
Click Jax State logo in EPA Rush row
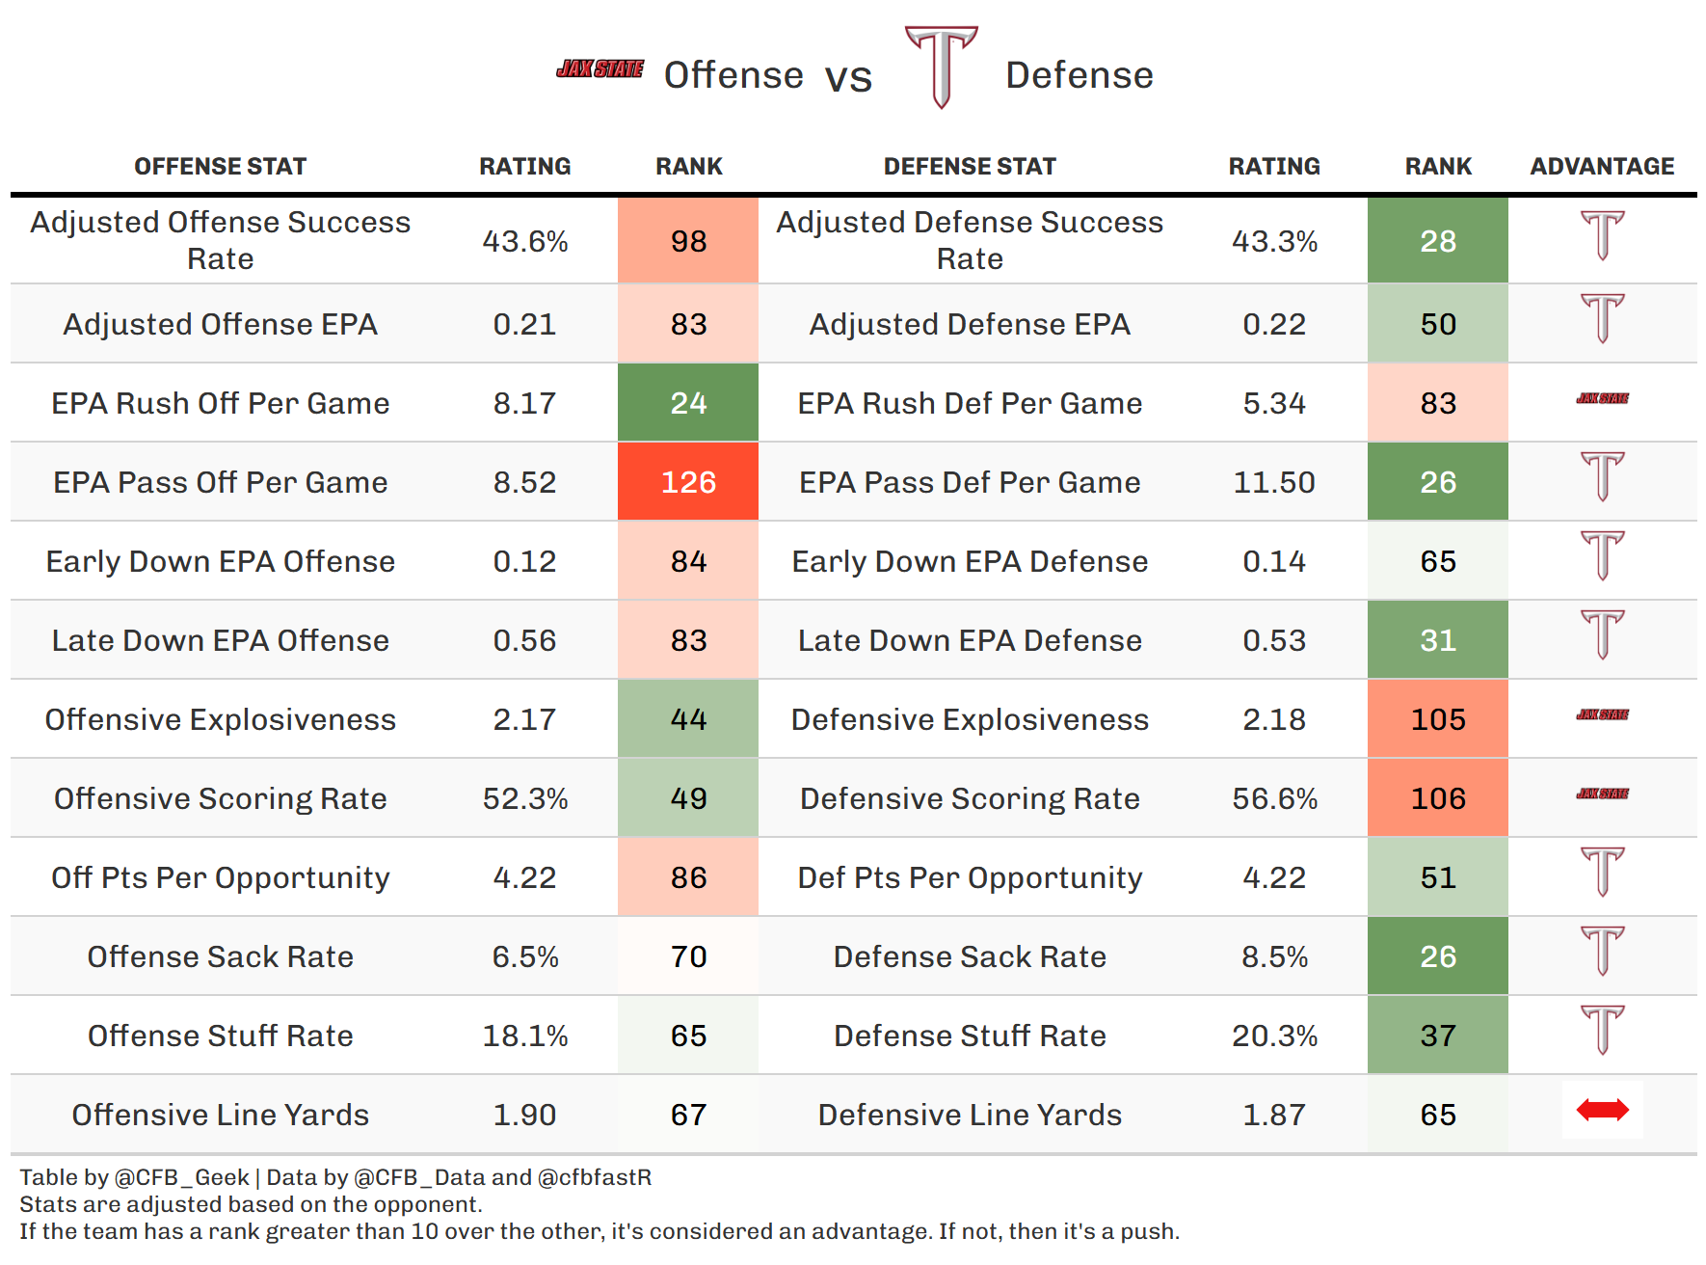point(1602,398)
